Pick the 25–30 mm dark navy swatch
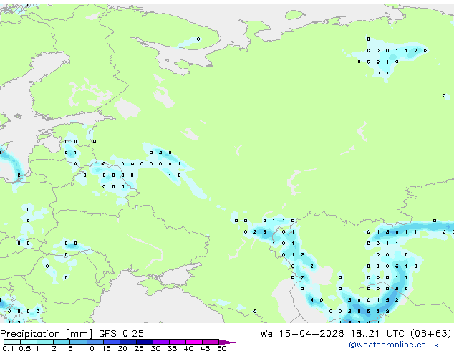Image resolution: width=454 pixels, height=351 pixels. pos(145,342)
